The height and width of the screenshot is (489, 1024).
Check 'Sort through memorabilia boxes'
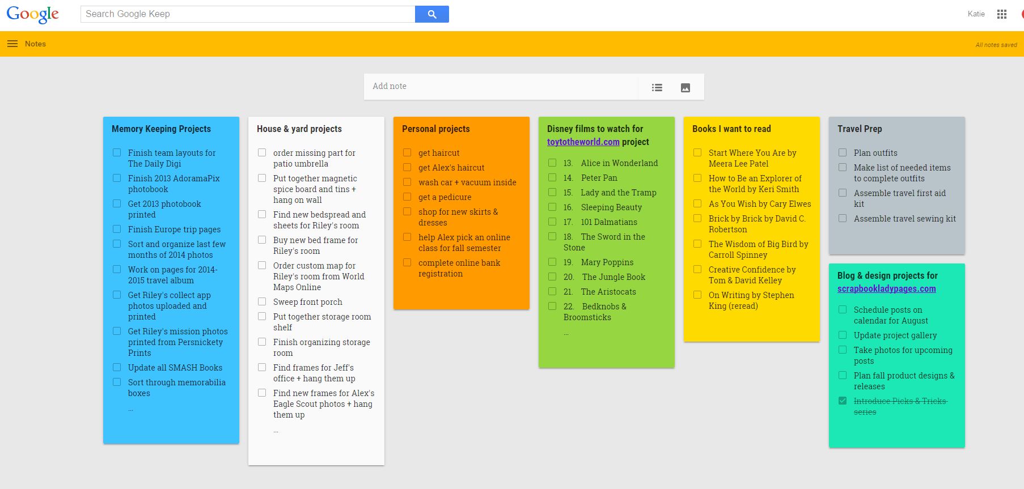(x=117, y=382)
